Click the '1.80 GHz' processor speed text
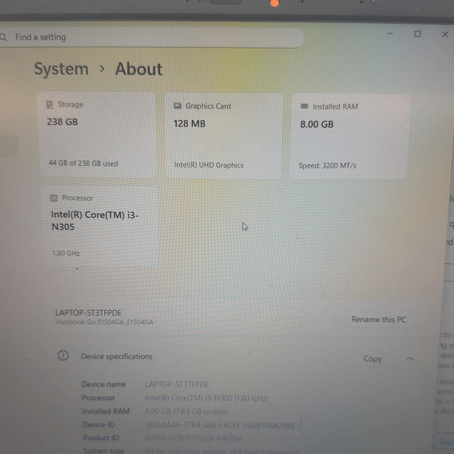Viewport: 454px width, 454px height. pyautogui.click(x=66, y=253)
